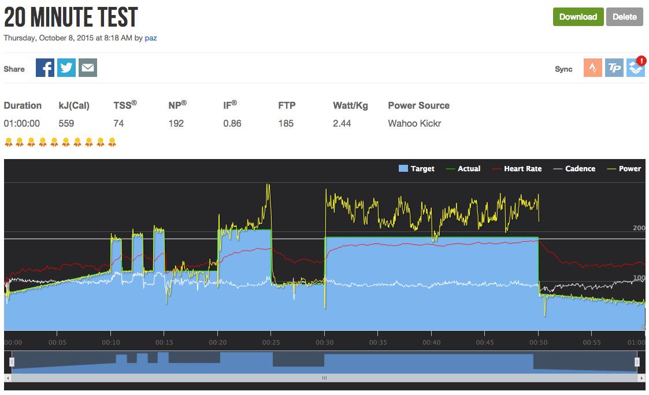This screenshot has width=649, height=395.
Task: Click the Duration value 01:00:00
Action: [x=22, y=123]
